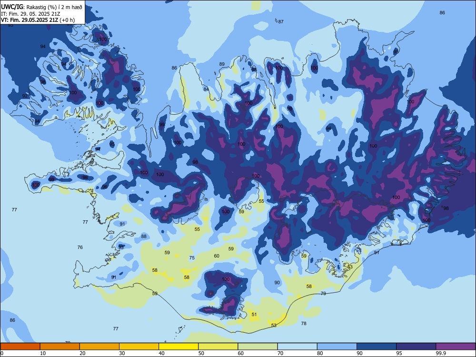Click the '93' humidity value on the map
This screenshot has width=476, height=357.
(121, 247)
